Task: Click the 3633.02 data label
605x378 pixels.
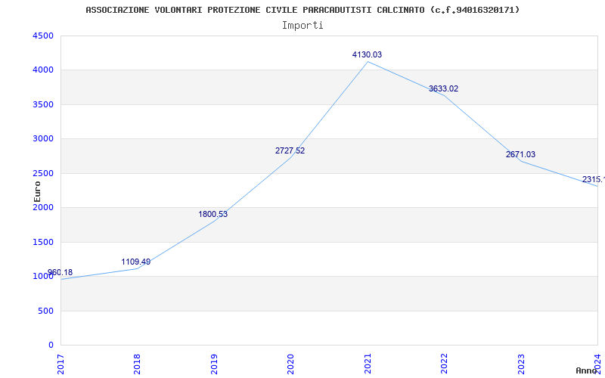Action: (444, 88)
